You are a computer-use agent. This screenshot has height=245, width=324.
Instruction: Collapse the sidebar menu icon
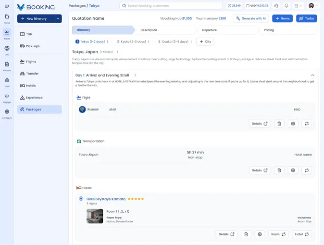pyautogui.click(x=7, y=6)
